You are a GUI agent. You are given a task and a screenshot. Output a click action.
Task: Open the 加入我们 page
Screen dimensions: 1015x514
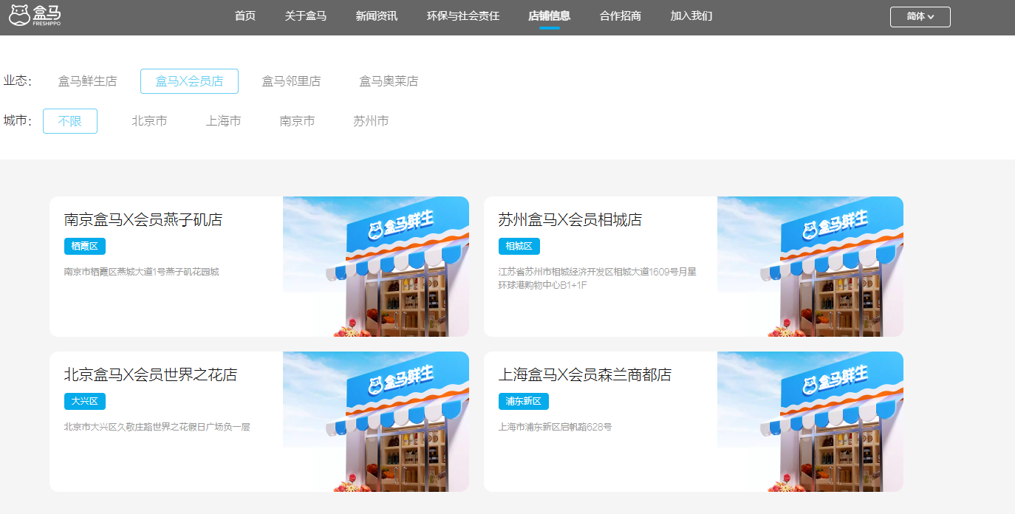(x=691, y=16)
